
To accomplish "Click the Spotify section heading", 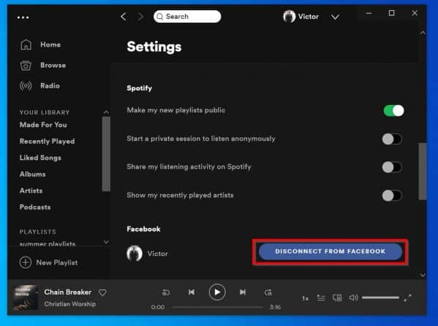I will point(140,88).
